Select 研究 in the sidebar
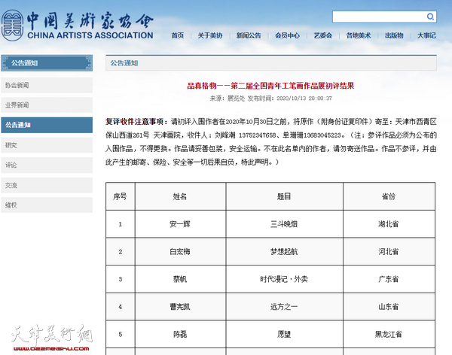452x355 pixels. [x=47, y=145]
